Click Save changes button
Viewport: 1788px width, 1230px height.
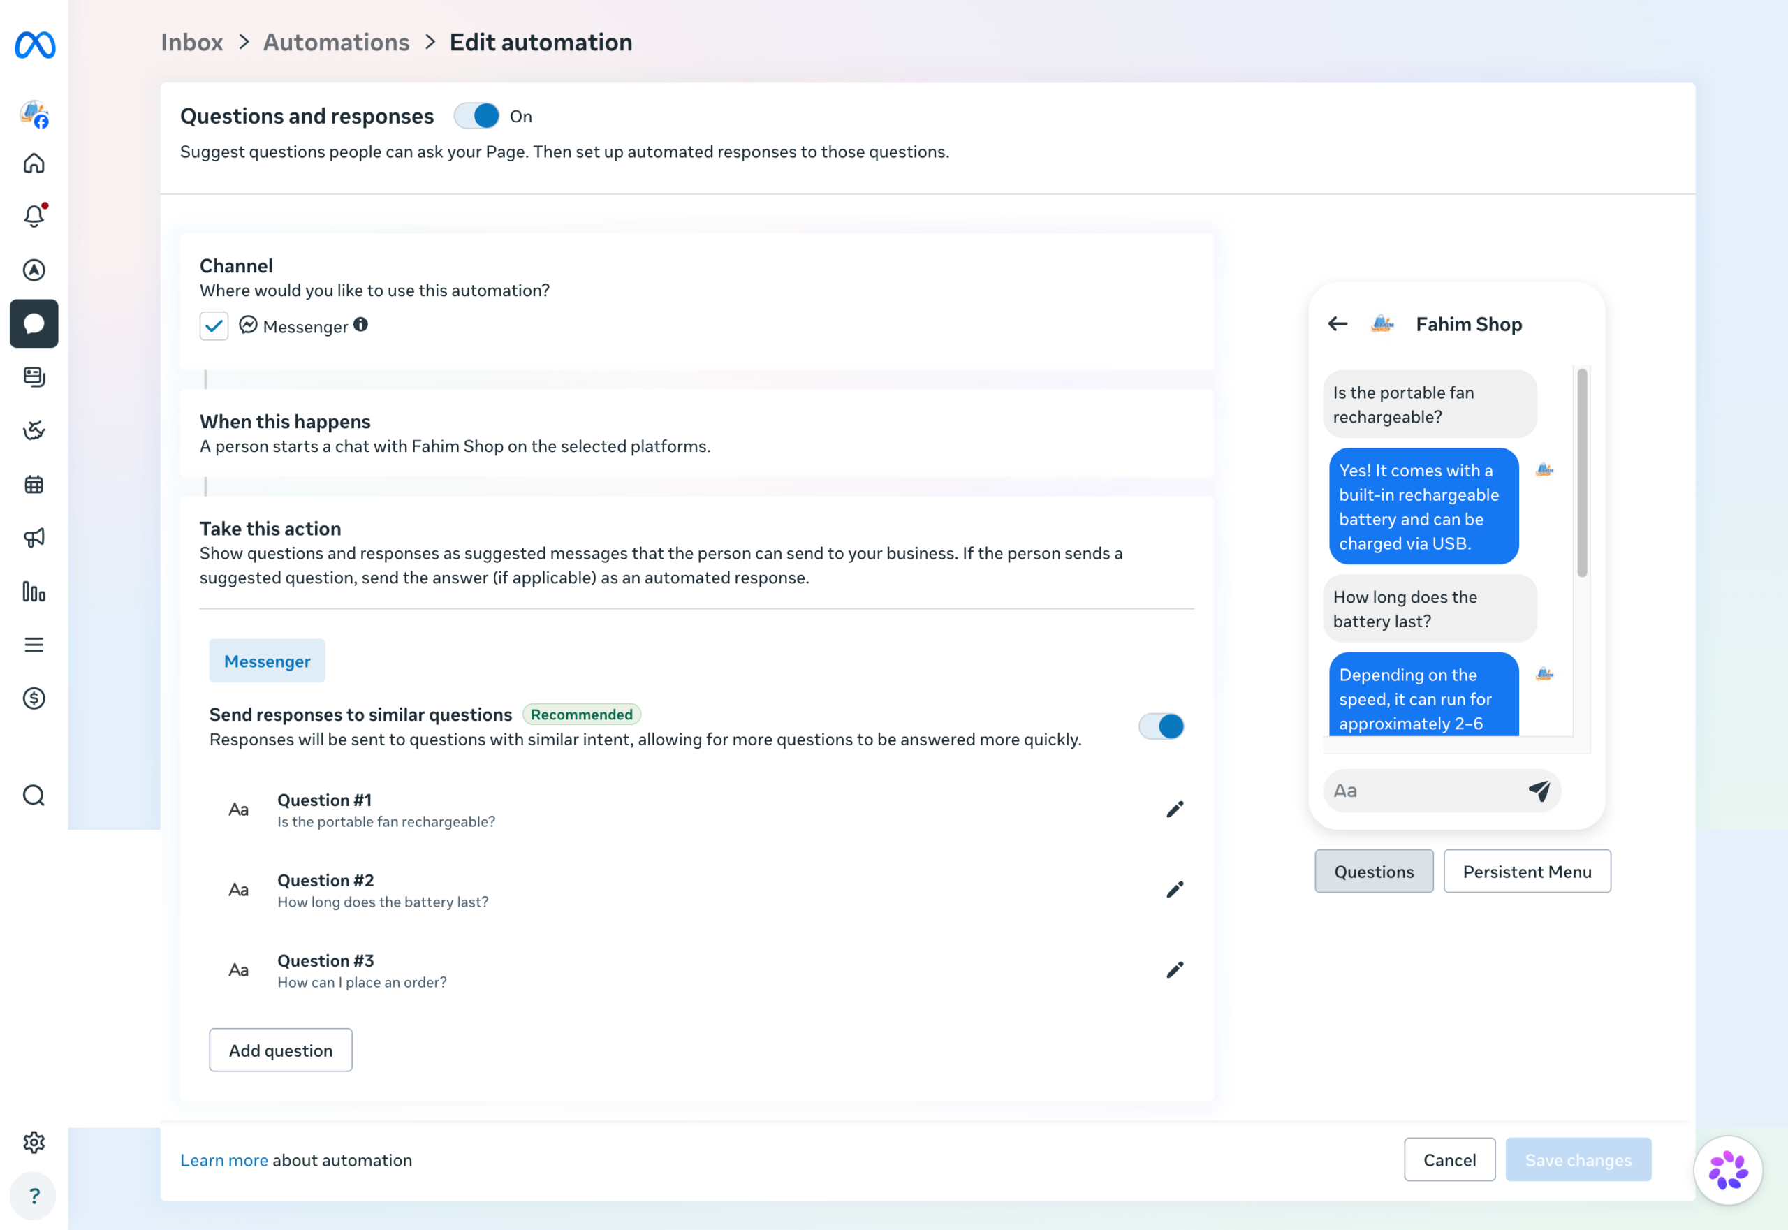[1578, 1159]
